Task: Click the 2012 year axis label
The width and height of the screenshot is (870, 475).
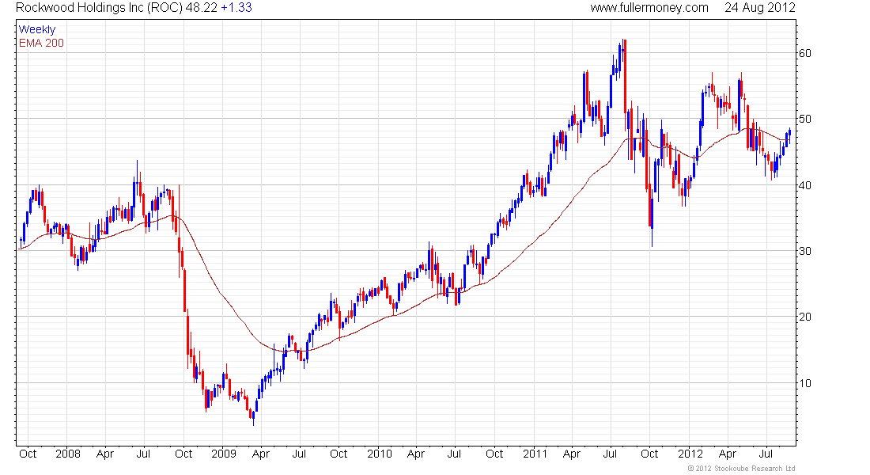Action: click(x=690, y=454)
